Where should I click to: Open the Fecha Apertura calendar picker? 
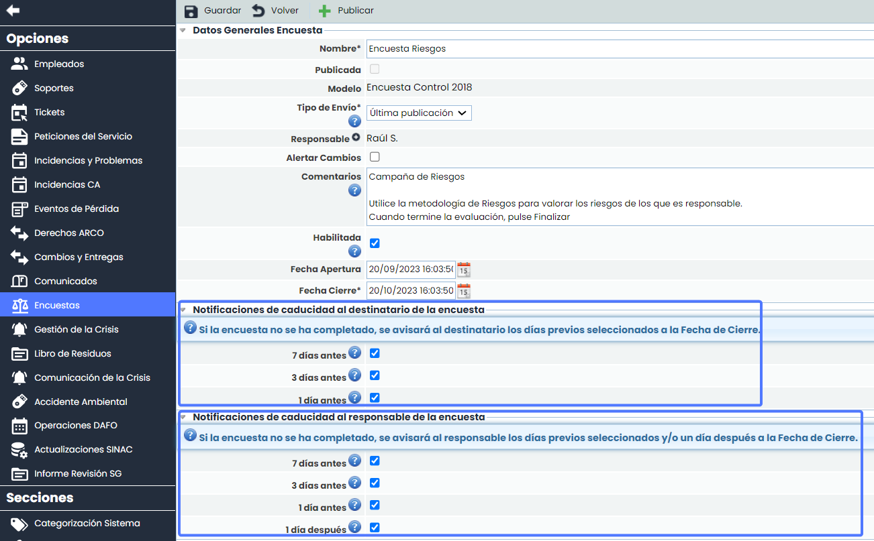(x=464, y=269)
